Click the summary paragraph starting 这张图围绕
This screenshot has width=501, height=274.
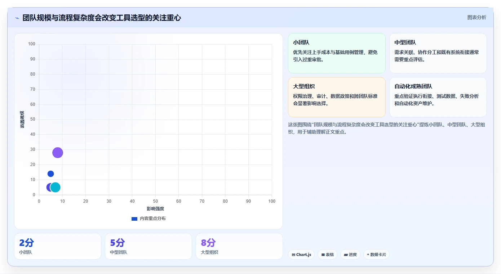[386, 128]
